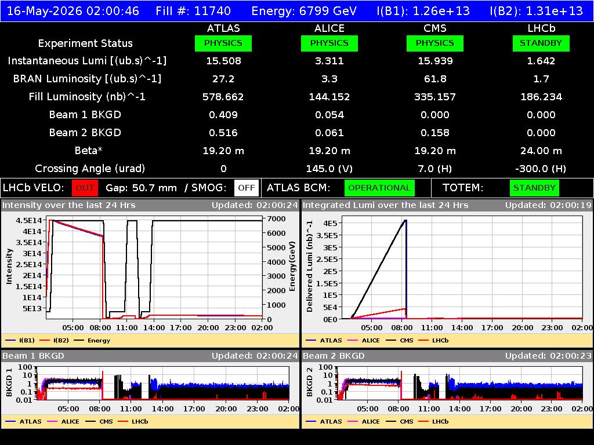This screenshot has height=445, width=594.
Task: Click Beam 2 BKGD Updated: 02:00:23 timestamp
Action: (x=548, y=356)
